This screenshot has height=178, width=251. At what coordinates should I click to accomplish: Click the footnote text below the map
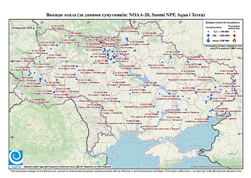(x=125, y=171)
